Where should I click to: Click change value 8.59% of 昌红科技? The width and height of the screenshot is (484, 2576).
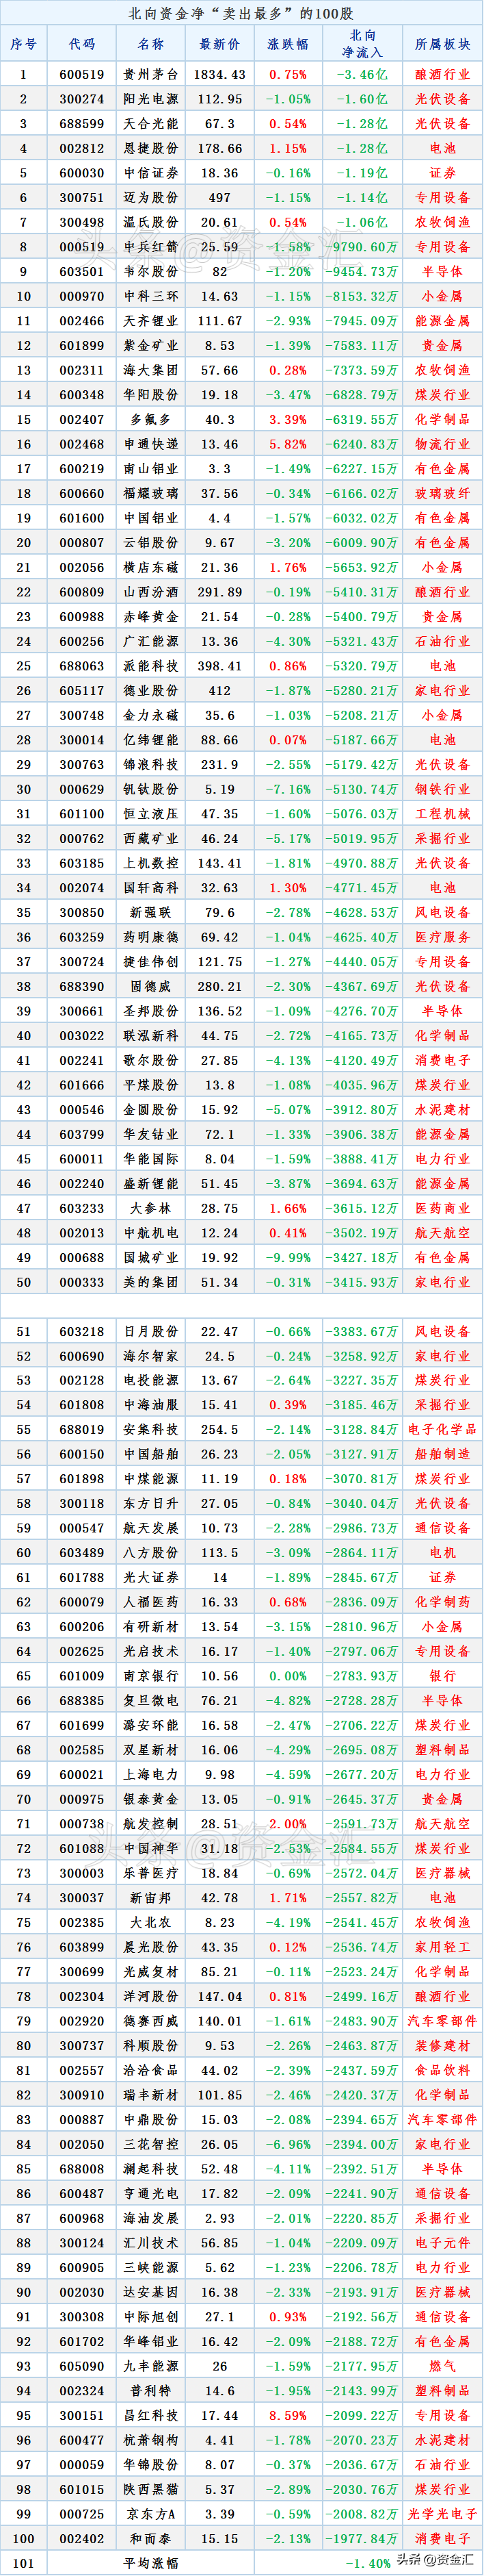coord(287,2416)
